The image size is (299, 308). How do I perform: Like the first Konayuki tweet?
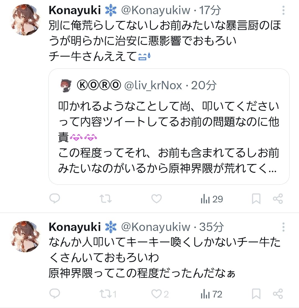click(157, 198)
